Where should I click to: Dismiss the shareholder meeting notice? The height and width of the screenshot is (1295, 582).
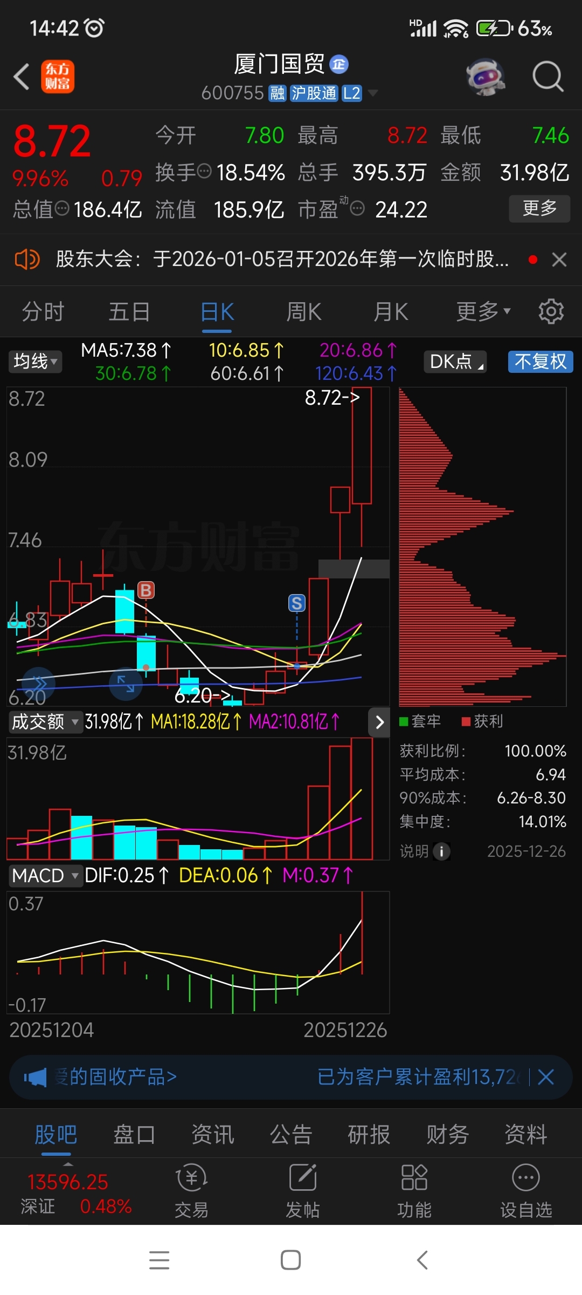click(559, 260)
